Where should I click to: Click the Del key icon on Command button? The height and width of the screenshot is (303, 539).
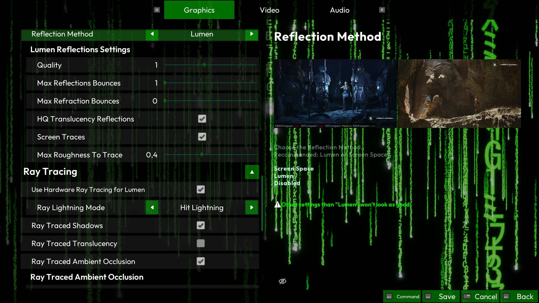[389, 297]
